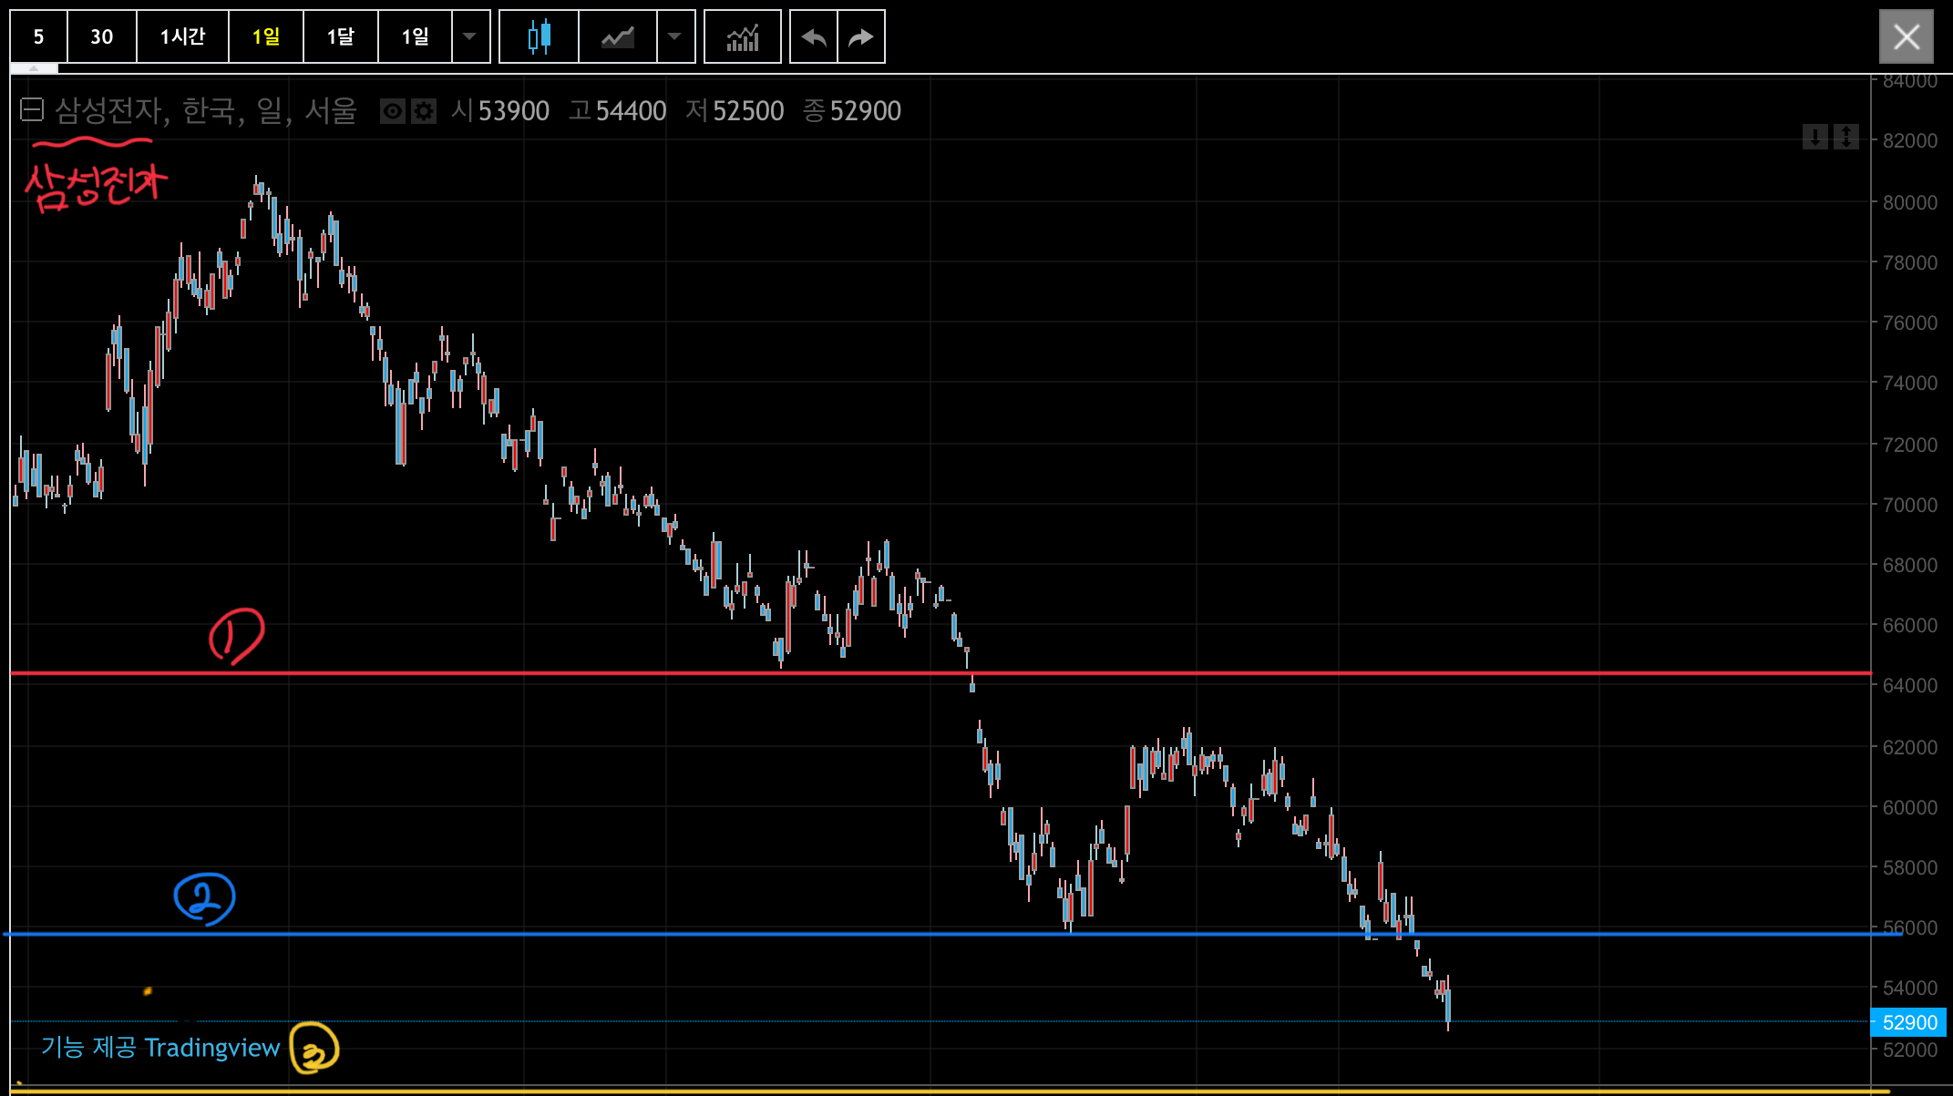Viewport: 1953px width, 1096px height.
Task: Click the redo arrow button
Action: [861, 36]
